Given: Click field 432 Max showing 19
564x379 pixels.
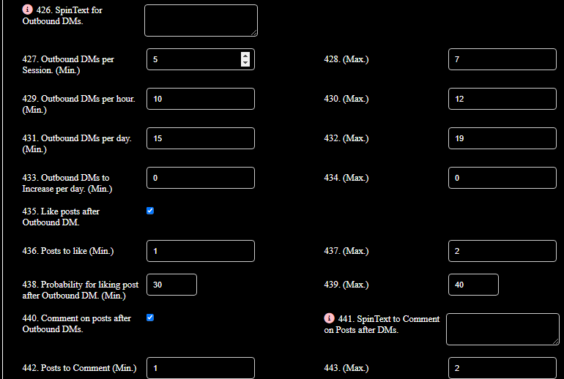Looking at the screenshot, I should [x=502, y=138].
